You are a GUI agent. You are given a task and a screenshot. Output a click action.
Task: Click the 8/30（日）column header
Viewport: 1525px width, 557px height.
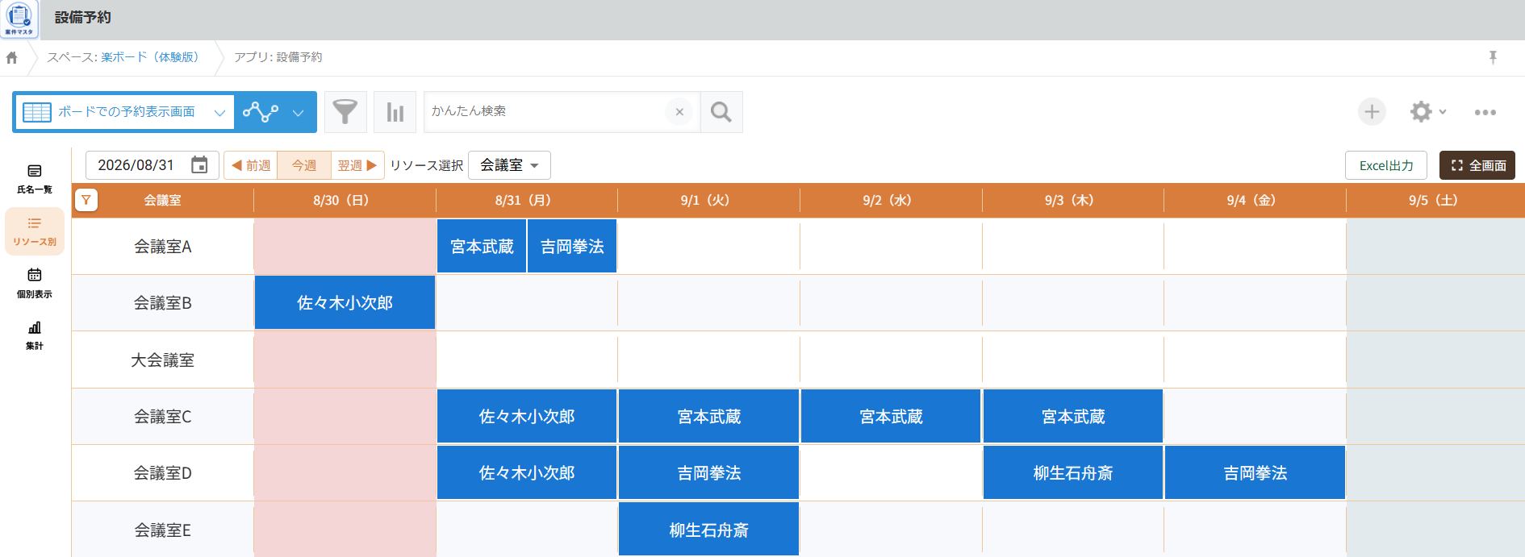click(345, 200)
